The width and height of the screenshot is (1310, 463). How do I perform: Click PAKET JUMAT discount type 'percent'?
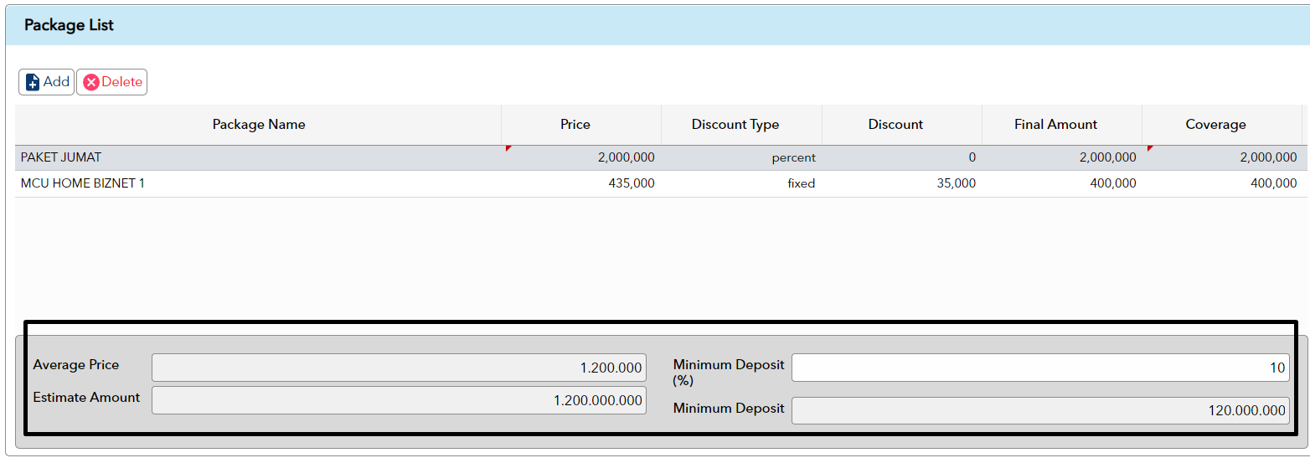(793, 157)
